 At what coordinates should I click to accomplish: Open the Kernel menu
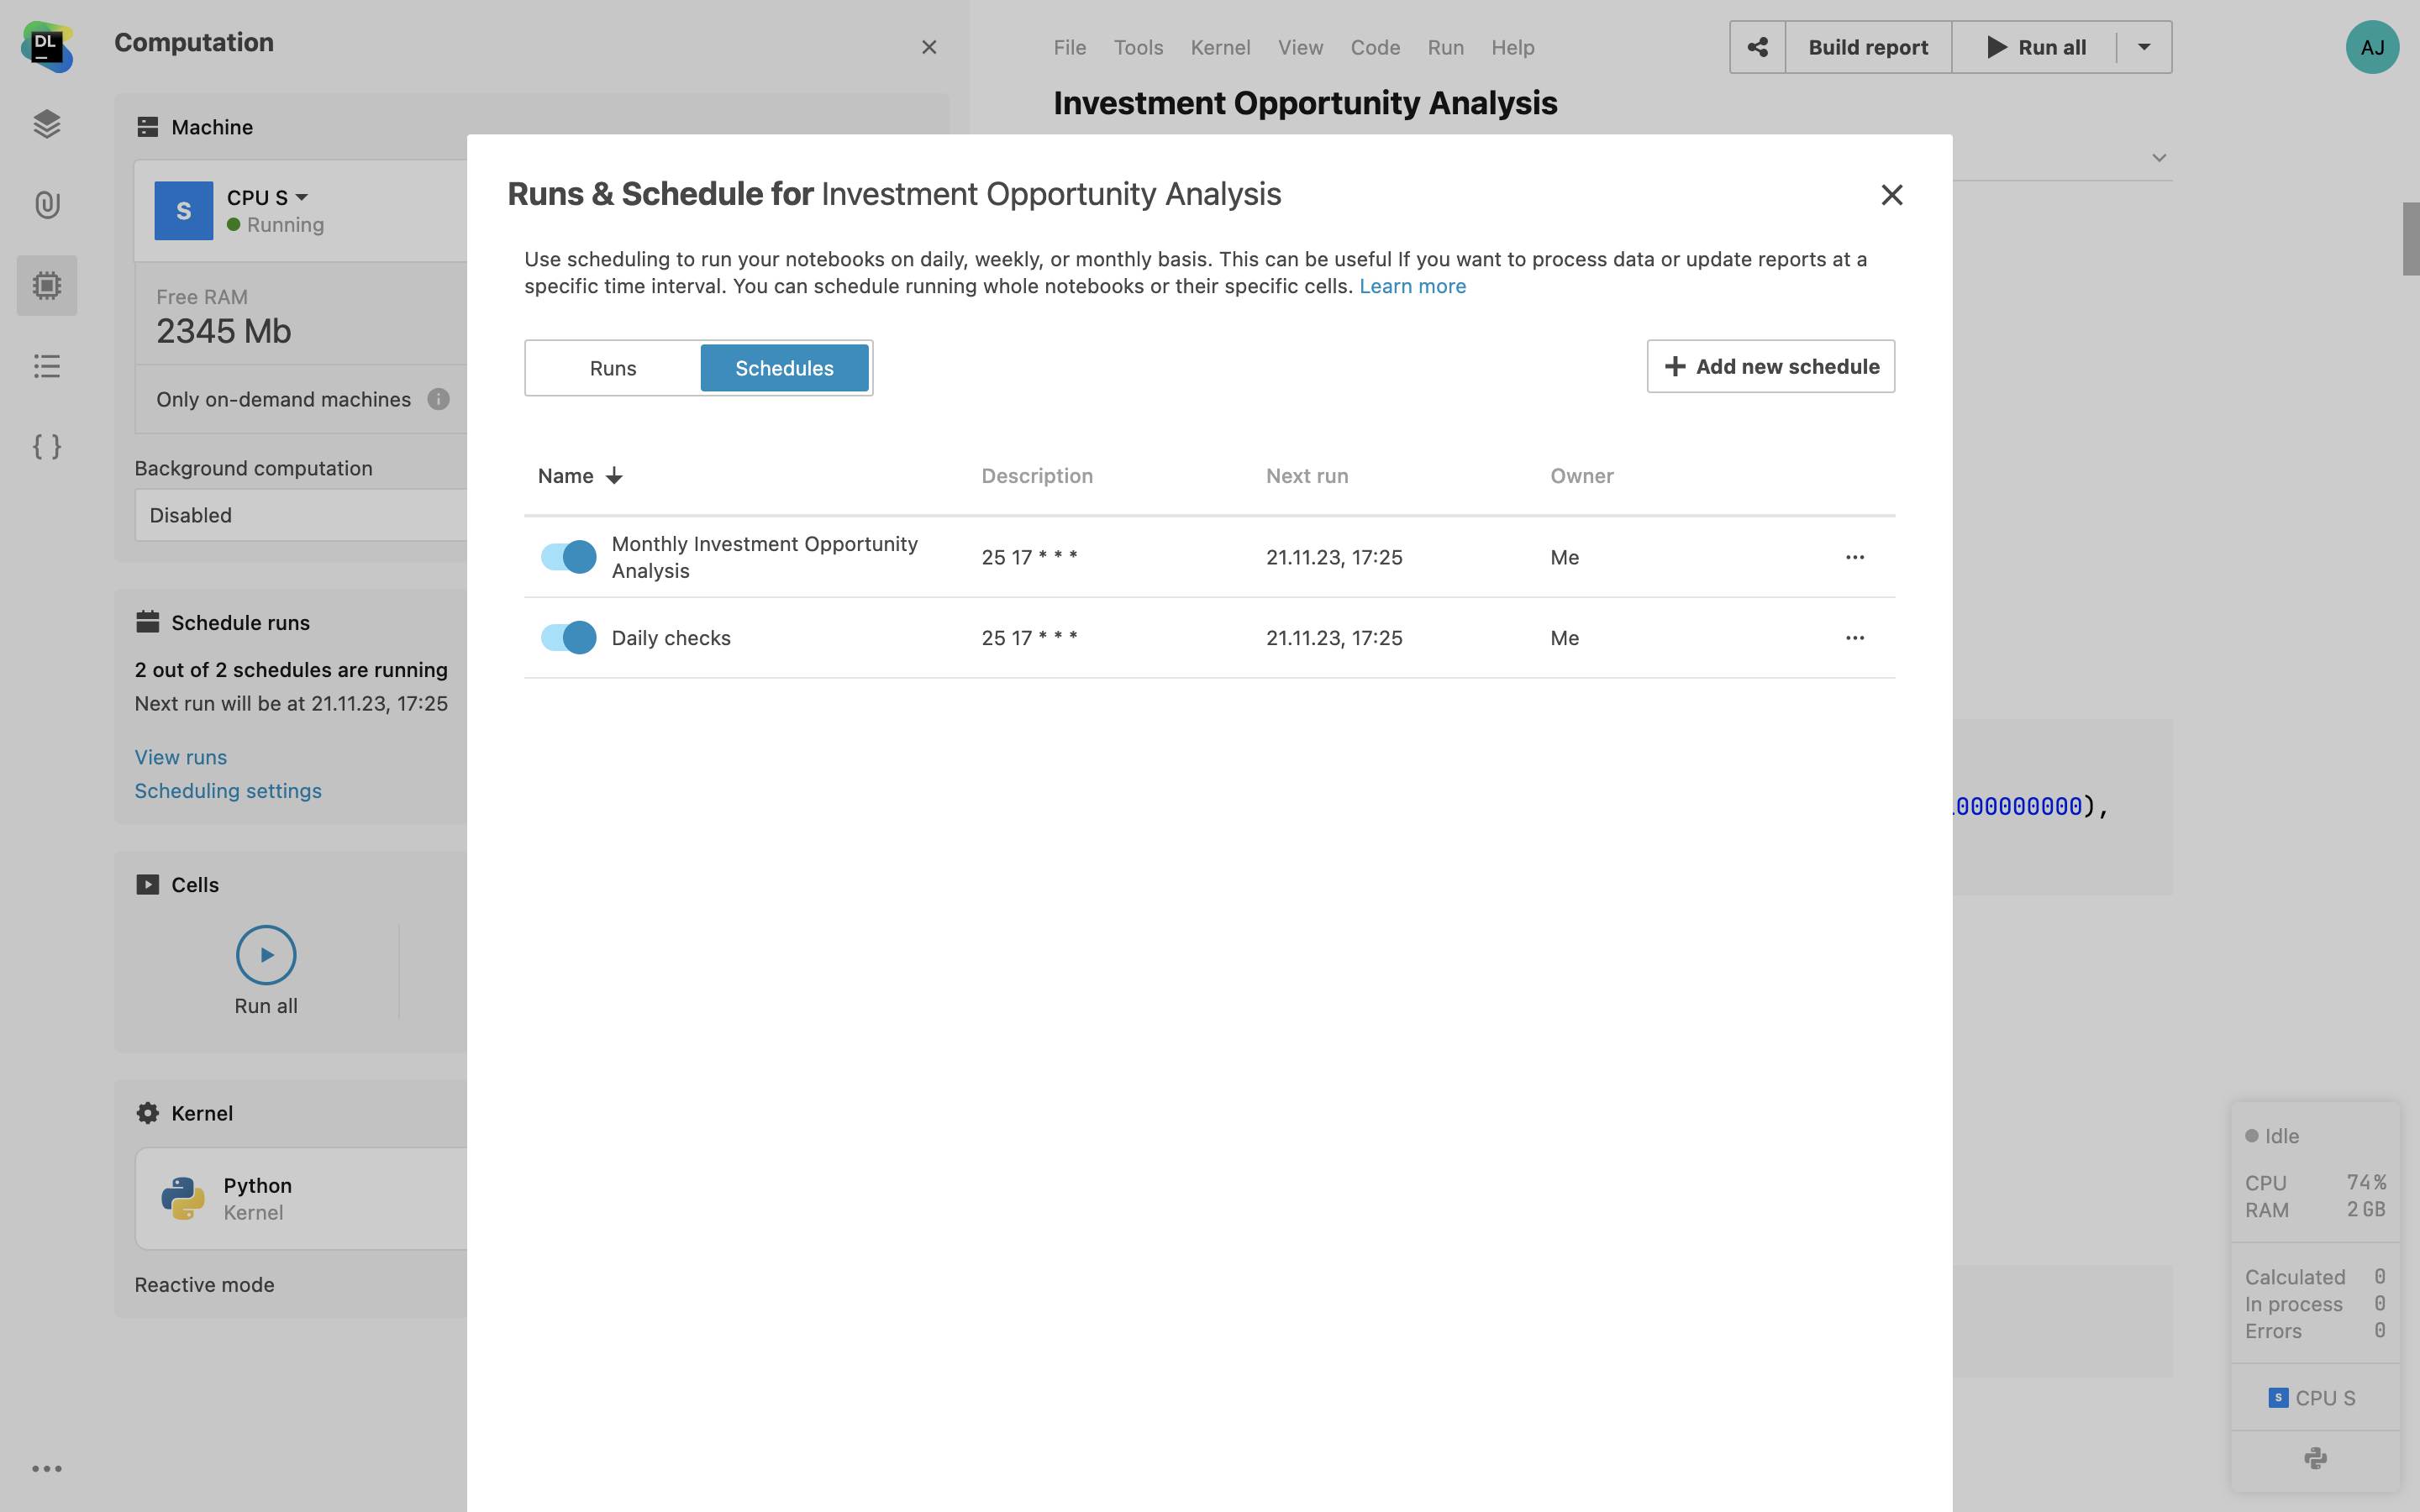click(x=1220, y=47)
